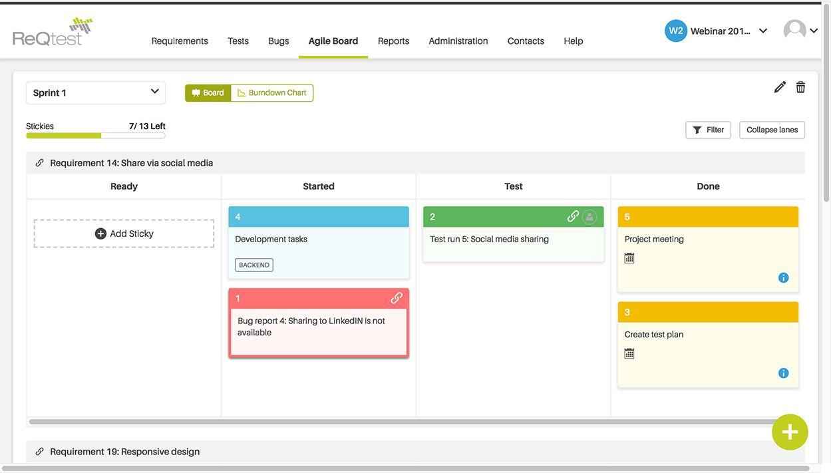This screenshot has height=473, width=831.
Task: Click calendar icon on Project meeting sticky
Action: pyautogui.click(x=629, y=258)
